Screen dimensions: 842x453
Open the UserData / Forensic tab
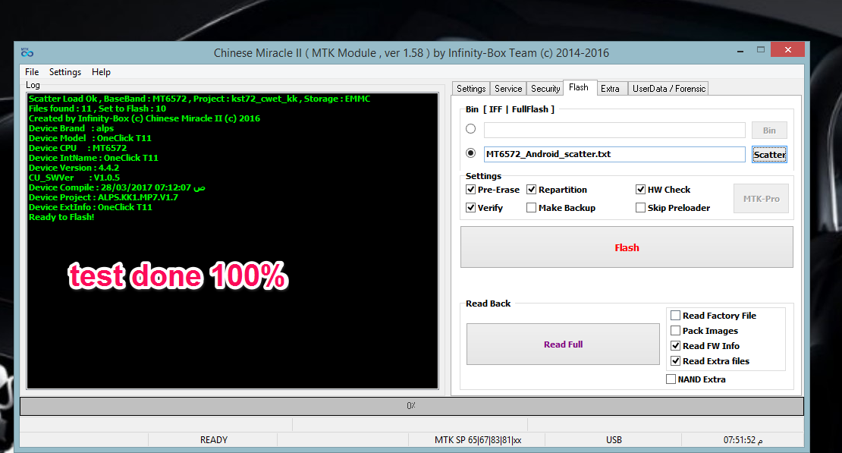click(668, 89)
